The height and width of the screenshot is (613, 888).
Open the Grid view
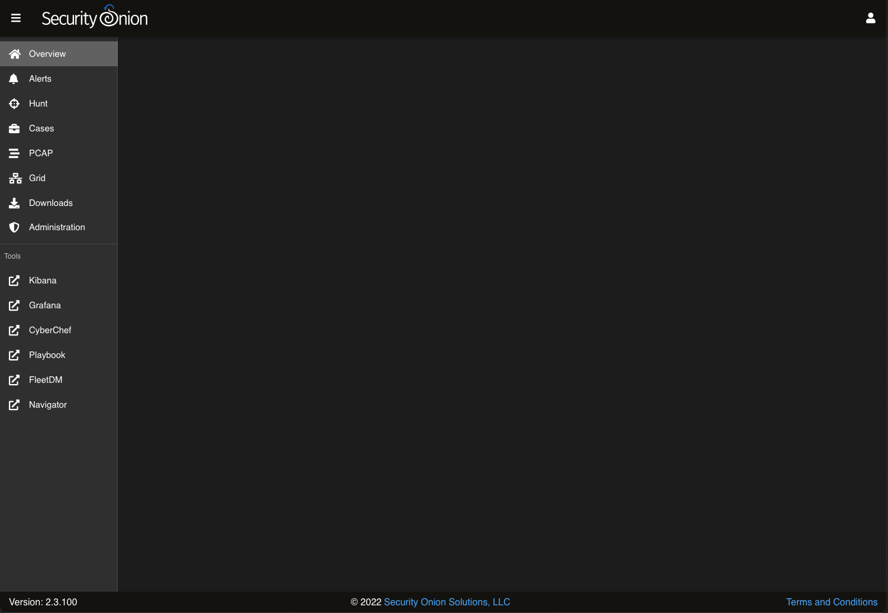[59, 178]
